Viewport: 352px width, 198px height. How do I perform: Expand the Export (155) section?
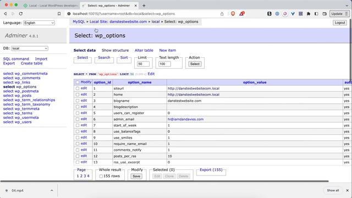tap(211, 170)
